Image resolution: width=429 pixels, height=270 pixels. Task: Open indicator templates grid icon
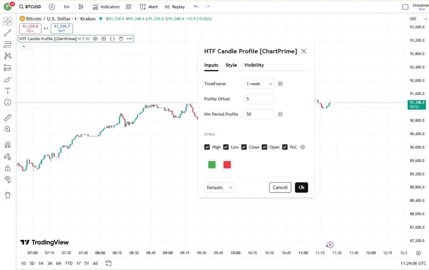129,7
